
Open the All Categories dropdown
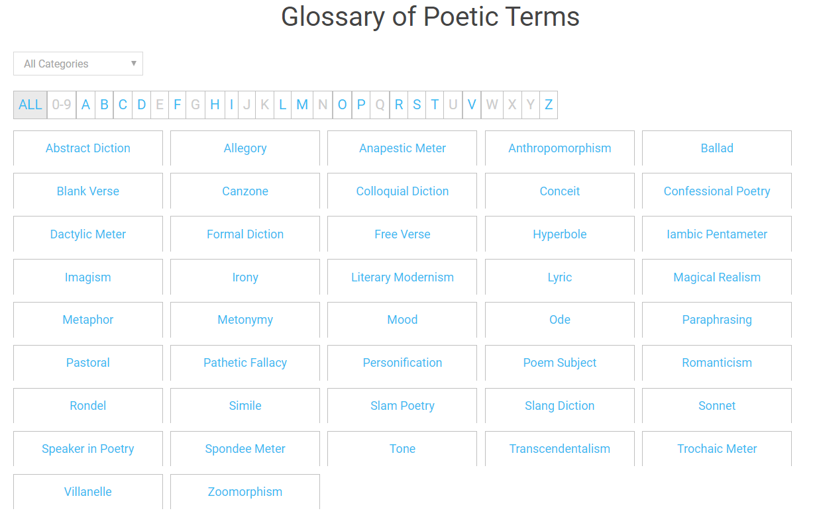click(78, 64)
